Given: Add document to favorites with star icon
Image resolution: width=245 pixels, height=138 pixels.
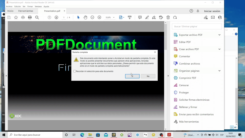Looking at the screenshot, I should pyautogui.click(x=16, y=17).
